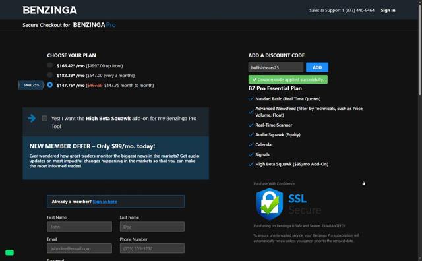Click the Benzinga logo in header

coord(50,11)
